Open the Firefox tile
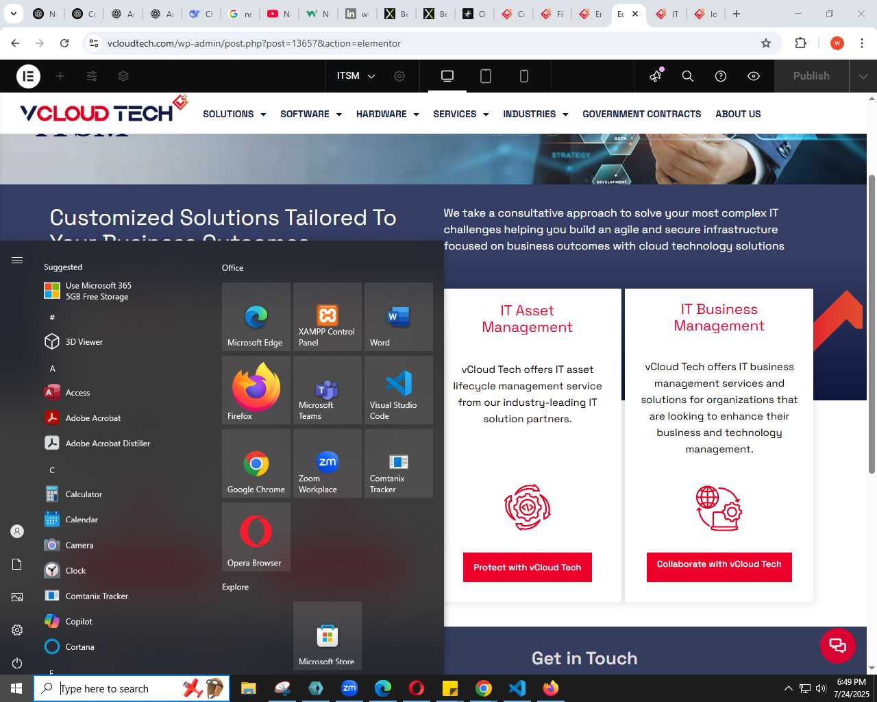 pos(256,390)
